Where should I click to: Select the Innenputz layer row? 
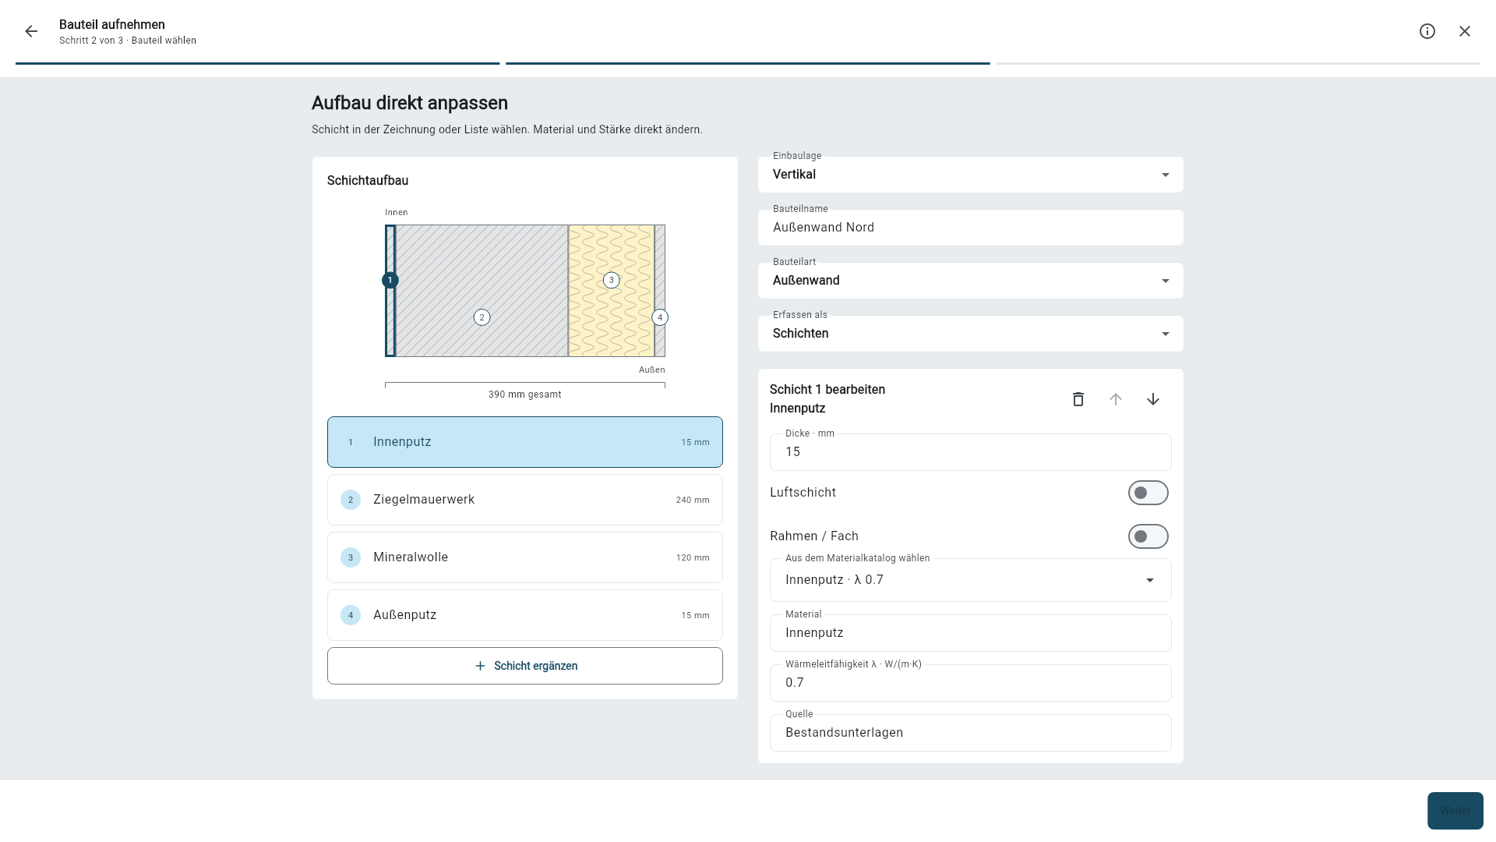(525, 442)
